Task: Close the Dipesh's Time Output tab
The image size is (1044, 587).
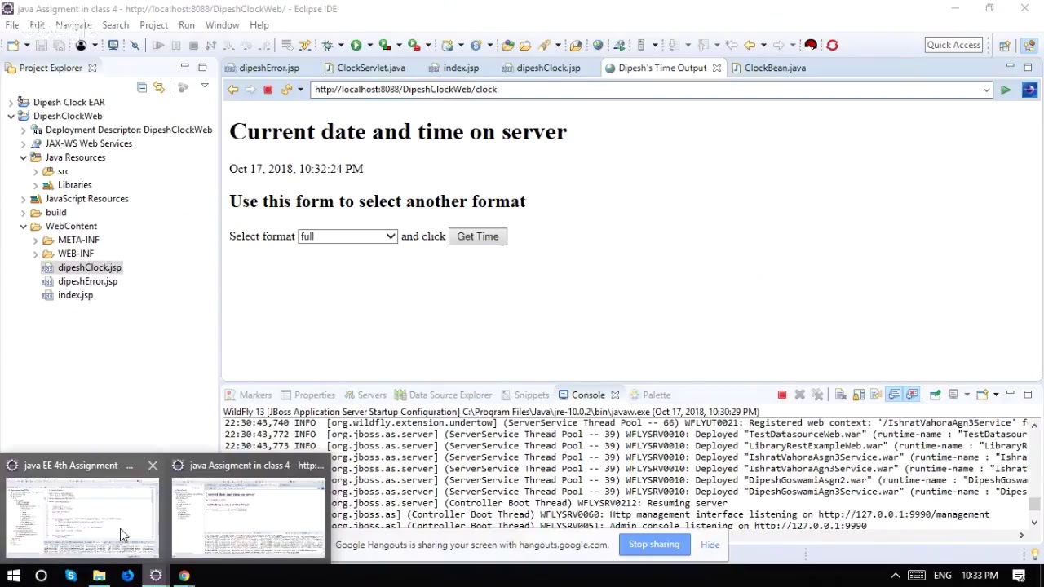Action: [717, 68]
